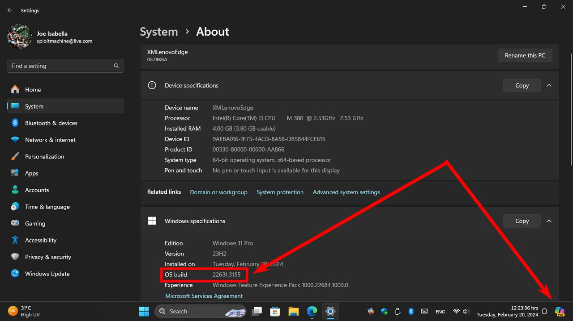This screenshot has height=321, width=573.
Task: Select Accessibility in the sidebar menu
Action: [x=40, y=240]
